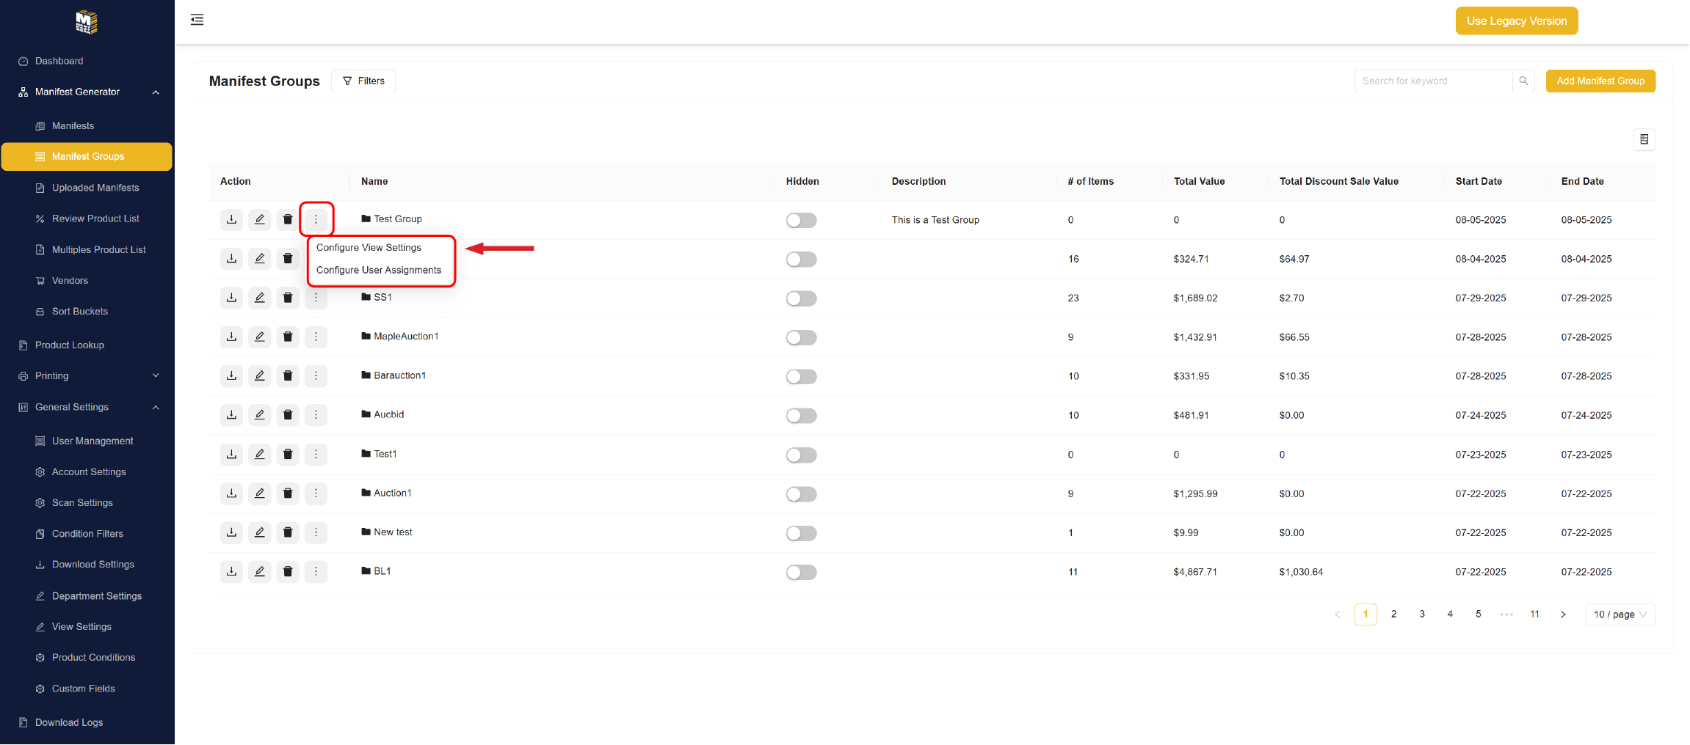Toggle the Hidden switch for Test Group
Viewport: 1690px width, 745px height.
(x=801, y=220)
